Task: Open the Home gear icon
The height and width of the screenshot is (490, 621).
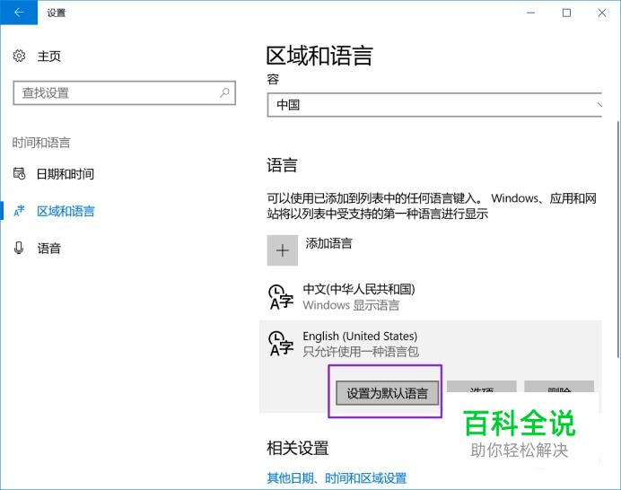Action: (x=19, y=56)
